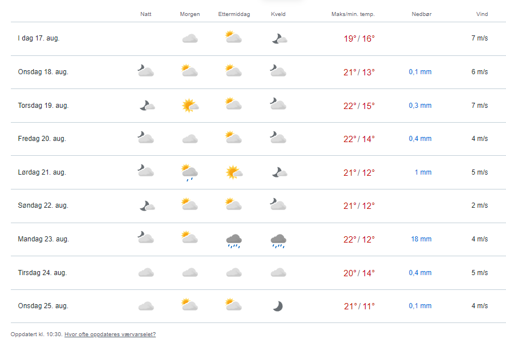Viewport: 506px width, 343px height.
Task: Open the 'I dag 17. aug.' forecast row
Action: (x=39, y=39)
